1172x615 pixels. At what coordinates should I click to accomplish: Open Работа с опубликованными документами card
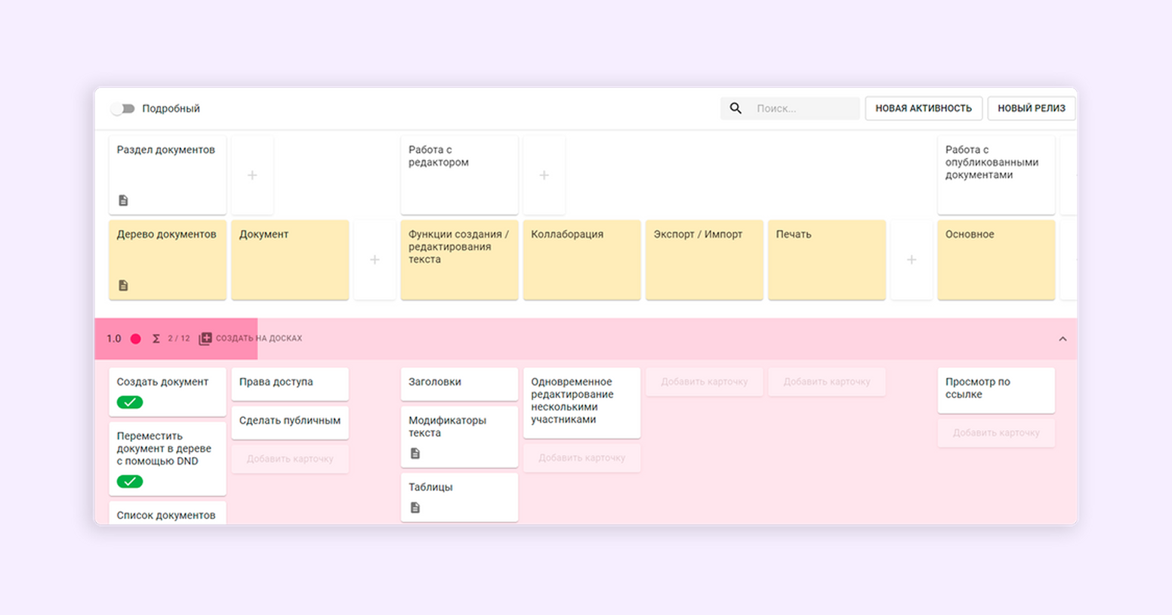(x=996, y=175)
